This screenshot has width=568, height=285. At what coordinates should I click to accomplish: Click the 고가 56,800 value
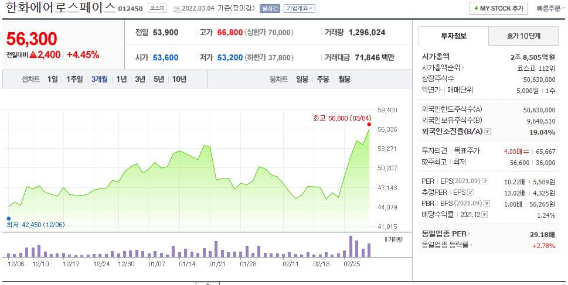coord(230,33)
